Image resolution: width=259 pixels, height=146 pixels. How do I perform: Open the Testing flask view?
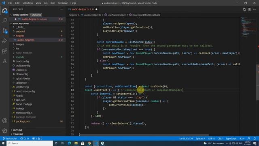pyautogui.click(x=4, y=61)
